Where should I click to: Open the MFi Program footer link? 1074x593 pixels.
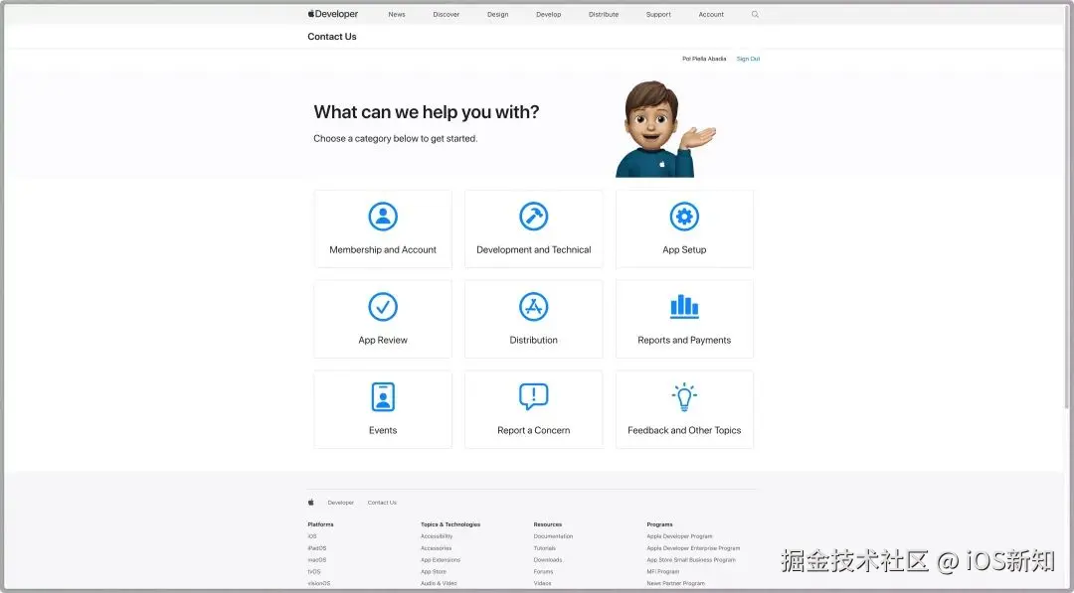click(x=663, y=571)
